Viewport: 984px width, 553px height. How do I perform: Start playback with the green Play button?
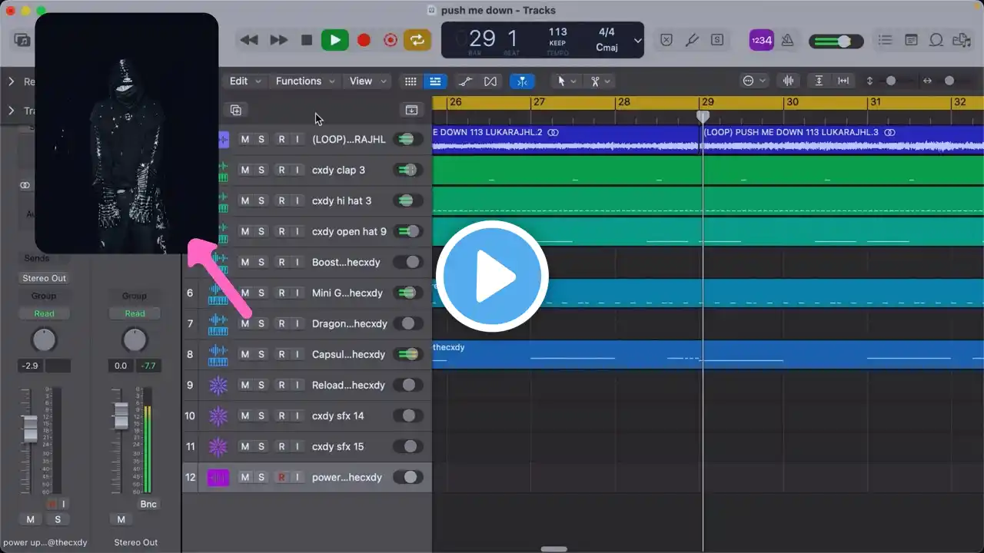pyautogui.click(x=334, y=40)
